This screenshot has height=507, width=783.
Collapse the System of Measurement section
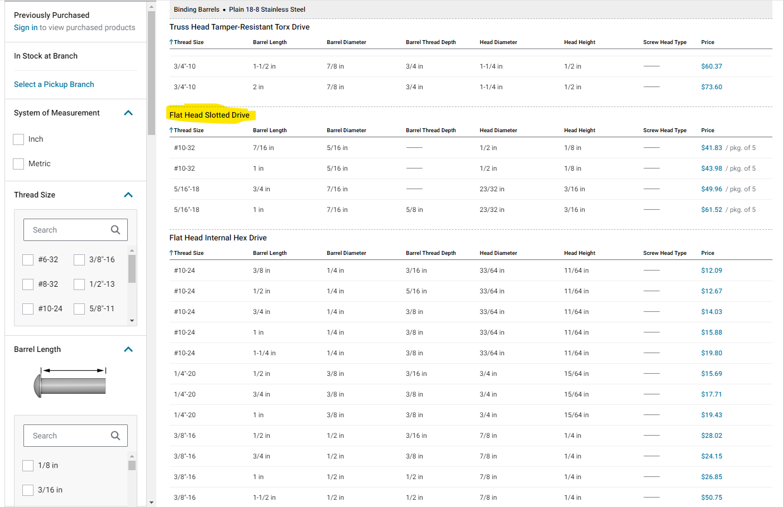[x=128, y=113]
